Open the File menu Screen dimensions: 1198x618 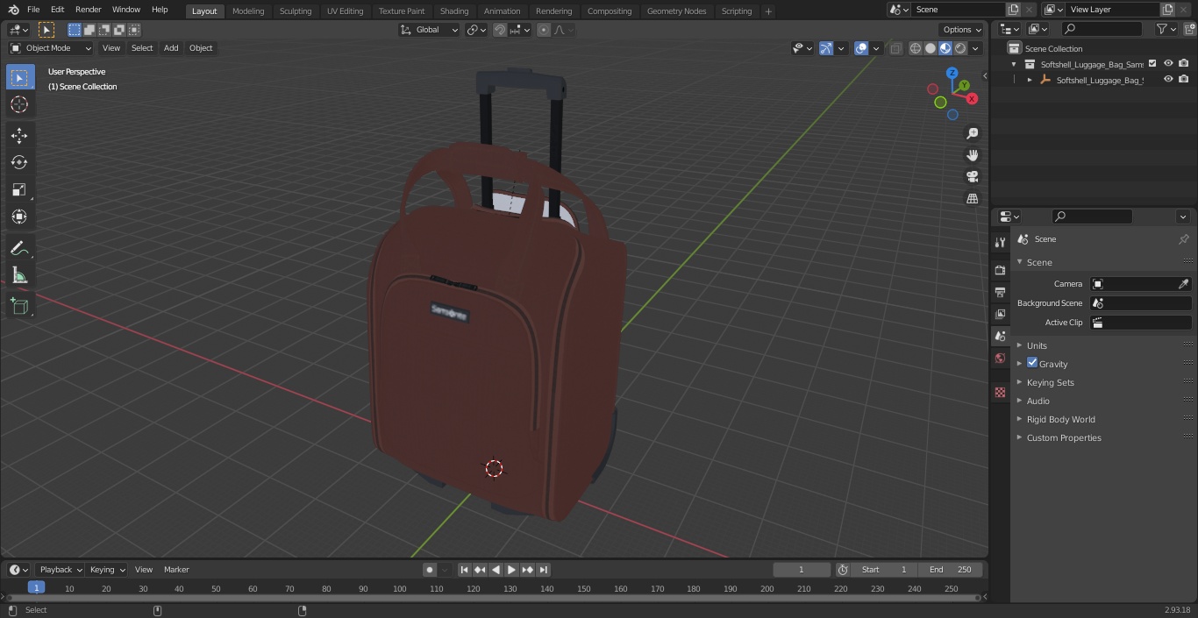(33, 10)
